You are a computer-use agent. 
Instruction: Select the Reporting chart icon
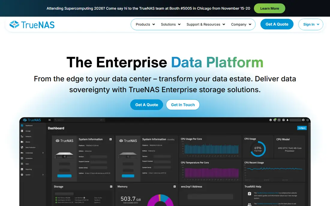pyautogui.click(x=22, y=169)
